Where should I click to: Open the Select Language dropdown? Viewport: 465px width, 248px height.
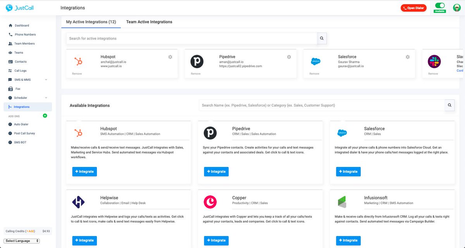point(22,241)
